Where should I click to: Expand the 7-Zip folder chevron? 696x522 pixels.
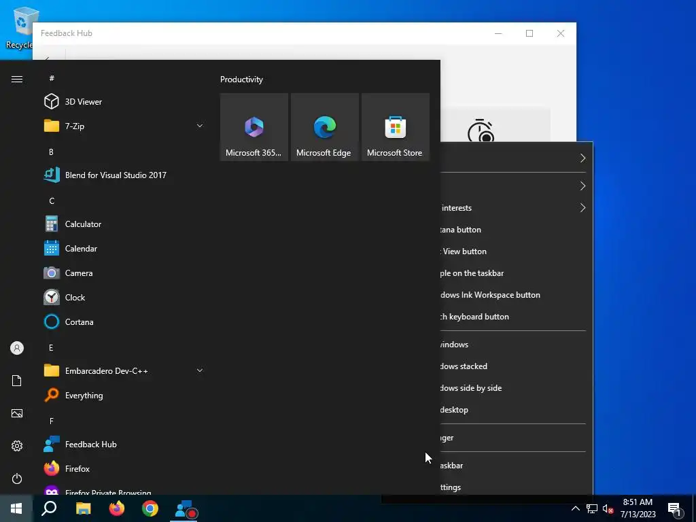click(200, 126)
